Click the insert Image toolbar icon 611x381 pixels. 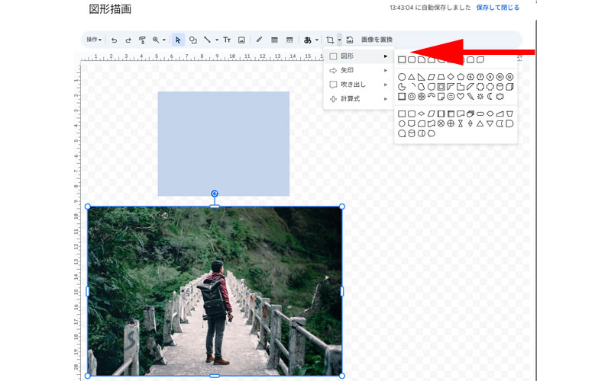(x=241, y=40)
